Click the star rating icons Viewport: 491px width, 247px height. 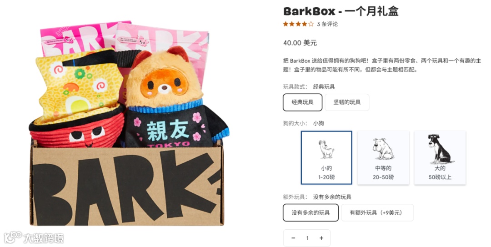298,24
